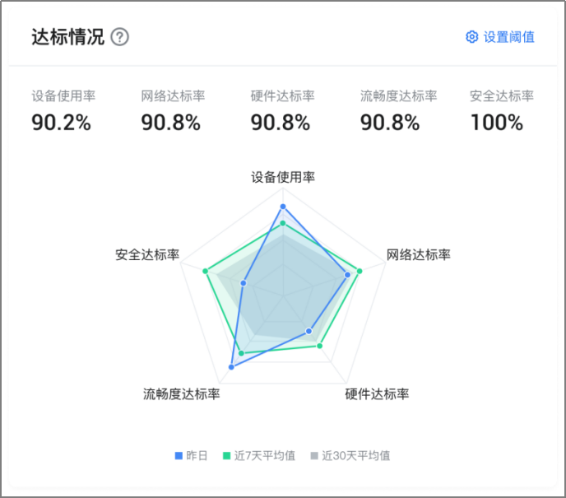Click the radar chart label 网络达标率
This screenshot has height=498, width=566.
tap(419, 254)
